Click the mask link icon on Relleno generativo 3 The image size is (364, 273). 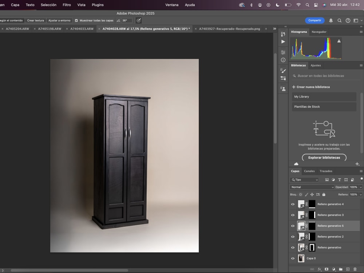tap(306, 215)
